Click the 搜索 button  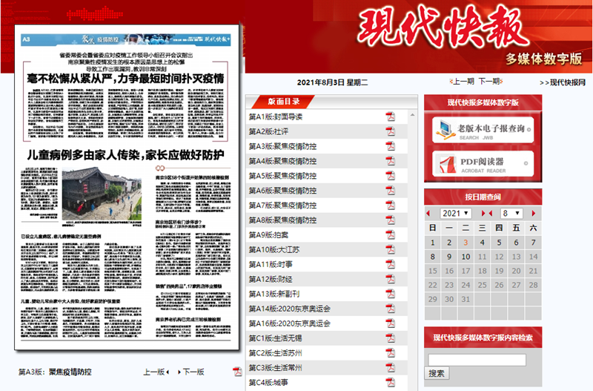click(x=437, y=374)
